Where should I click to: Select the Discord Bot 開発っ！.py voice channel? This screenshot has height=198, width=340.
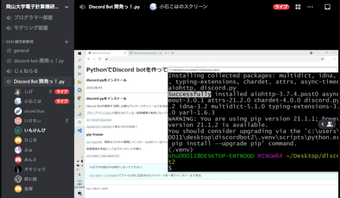coord(39,81)
